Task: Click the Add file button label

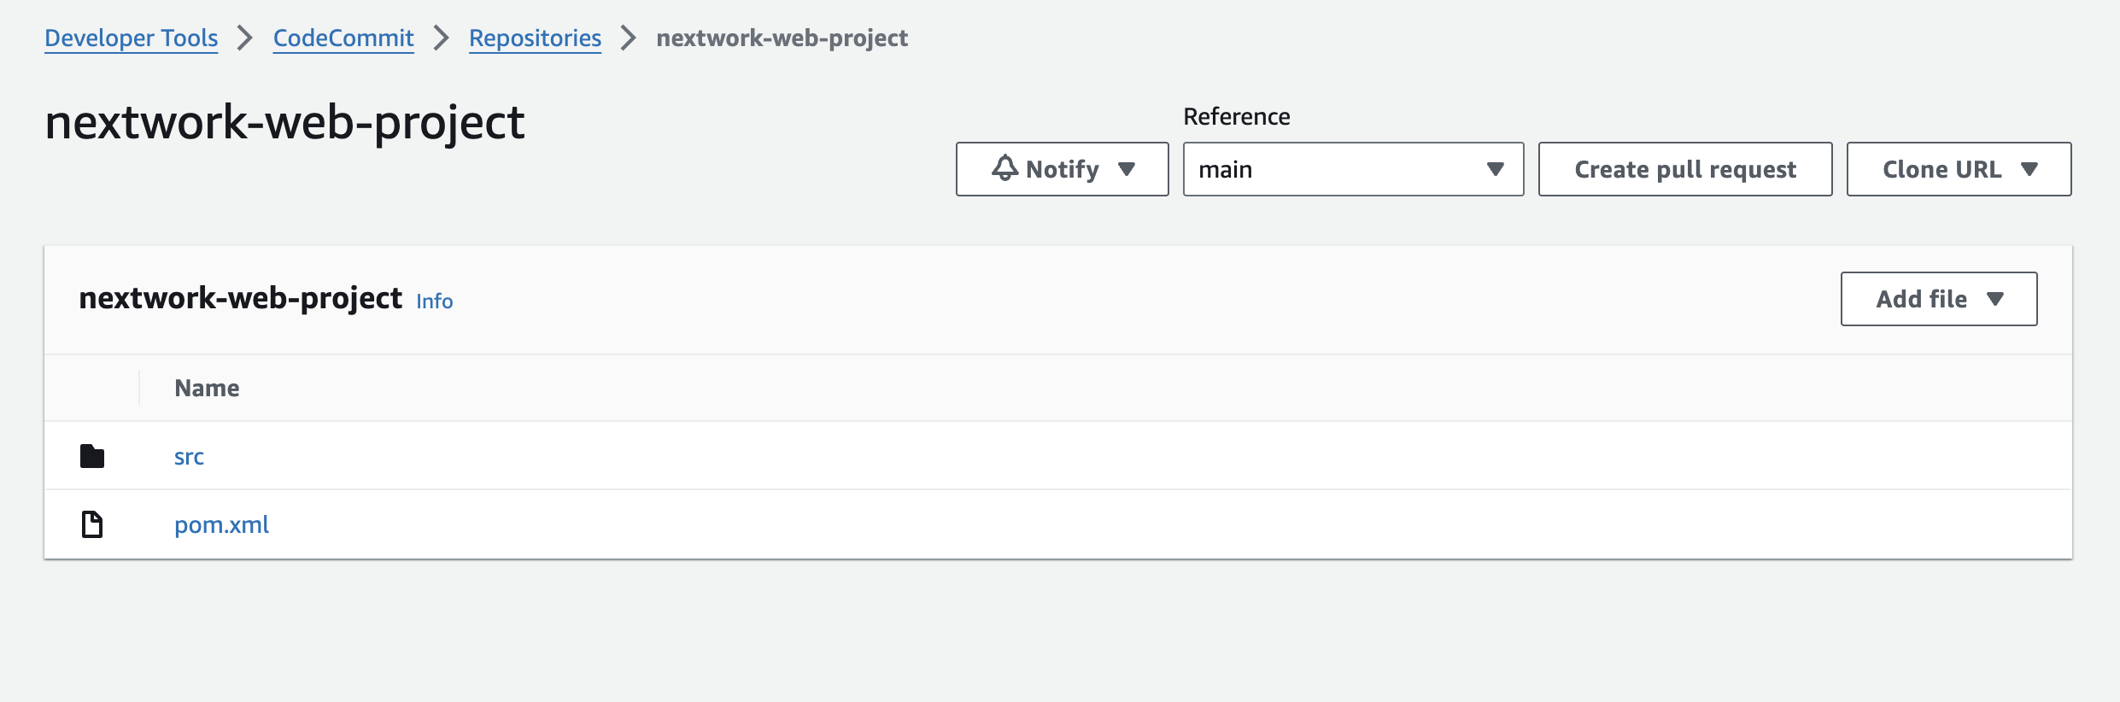Action: click(1921, 299)
